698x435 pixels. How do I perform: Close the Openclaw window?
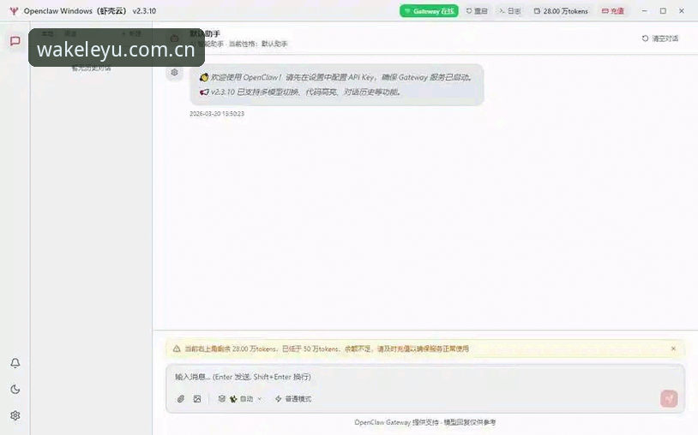tap(682, 11)
